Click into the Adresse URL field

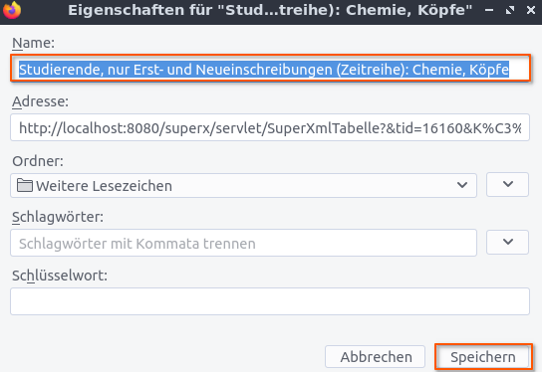click(x=270, y=127)
